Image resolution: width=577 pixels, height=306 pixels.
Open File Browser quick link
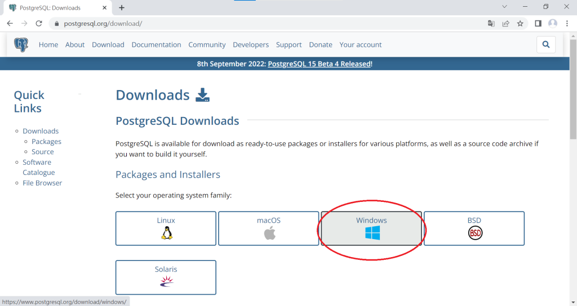(x=42, y=183)
